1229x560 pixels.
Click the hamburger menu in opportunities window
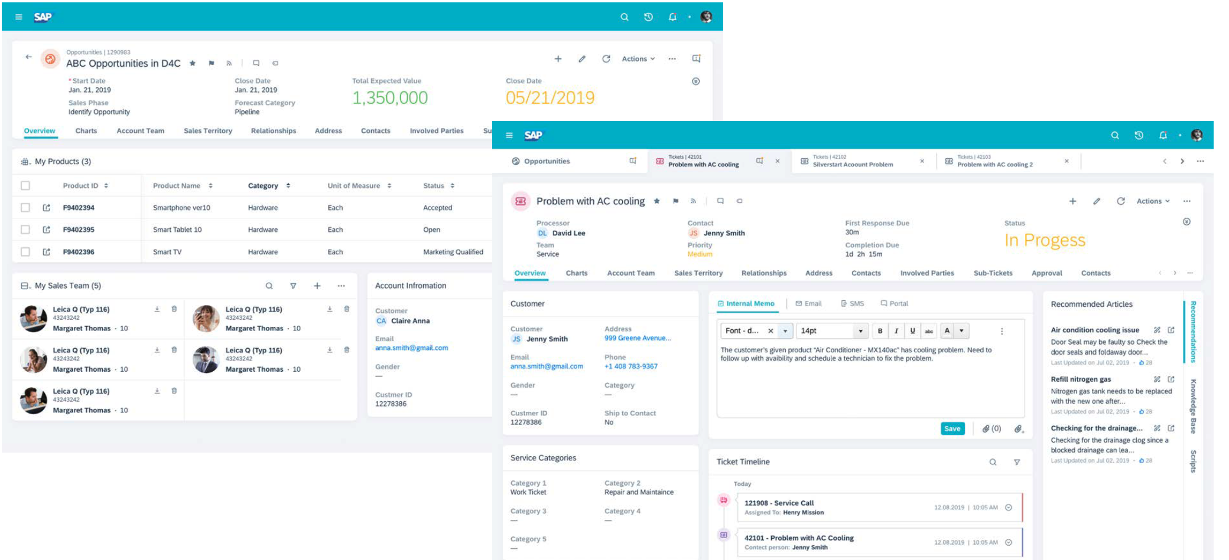pos(18,17)
